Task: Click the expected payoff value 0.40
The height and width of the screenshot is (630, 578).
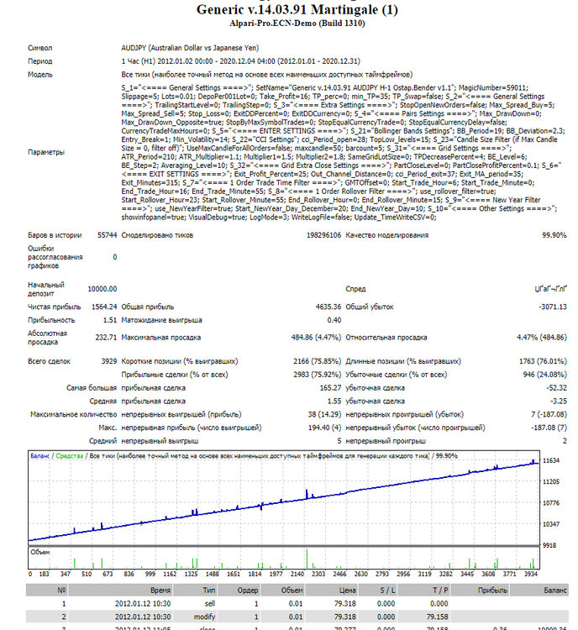Action: click(334, 320)
